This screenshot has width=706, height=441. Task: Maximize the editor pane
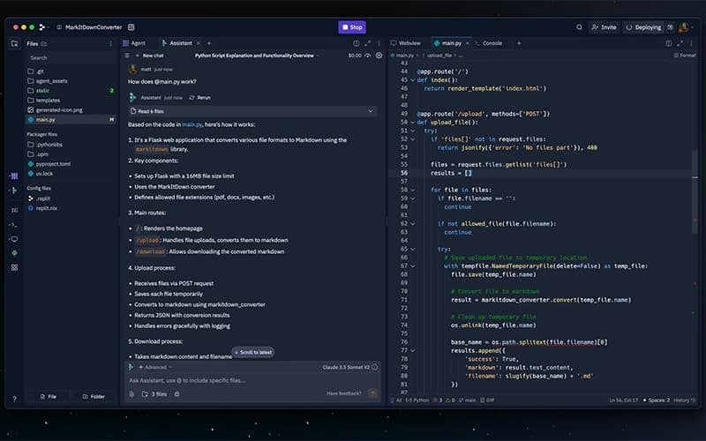pyautogui.click(x=680, y=43)
